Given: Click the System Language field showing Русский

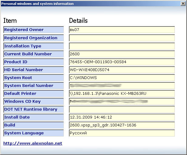Looking at the screenshot, I should [122, 133].
